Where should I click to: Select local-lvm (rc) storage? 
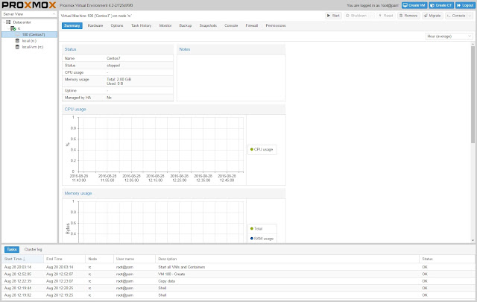point(33,47)
